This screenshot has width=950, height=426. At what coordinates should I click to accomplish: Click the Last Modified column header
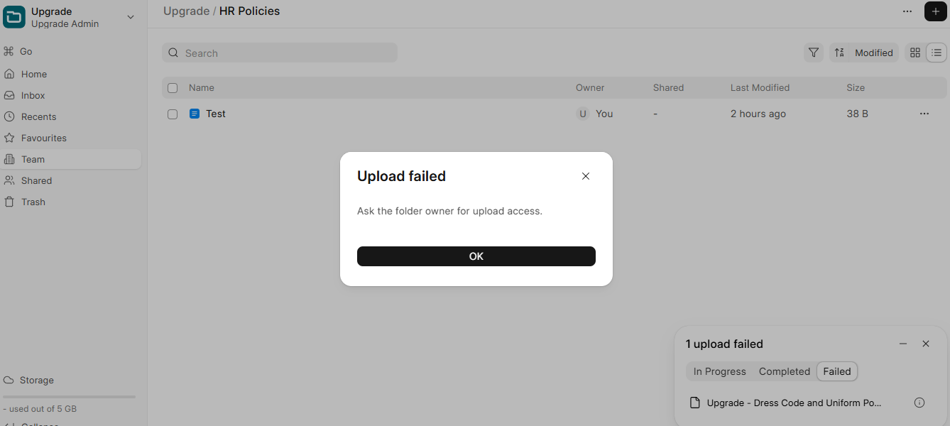pyautogui.click(x=760, y=88)
